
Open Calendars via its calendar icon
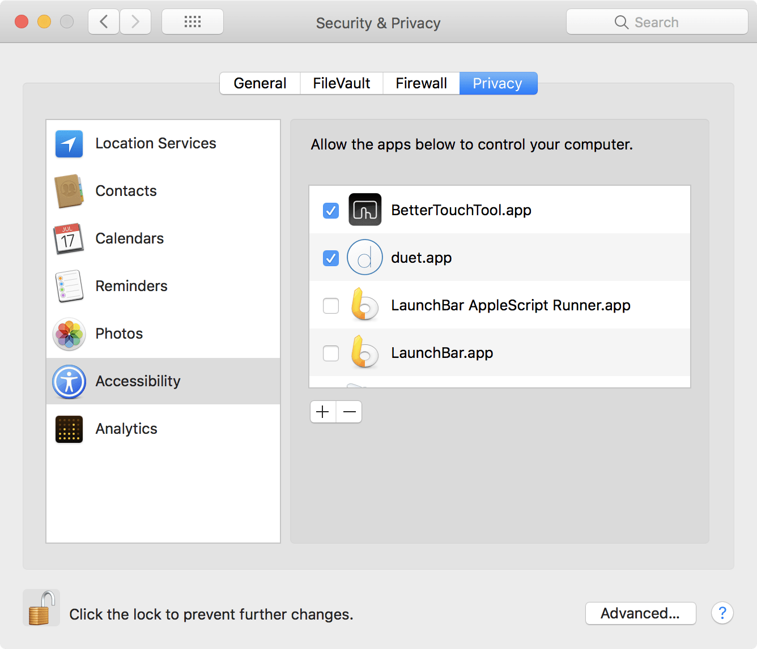69,239
